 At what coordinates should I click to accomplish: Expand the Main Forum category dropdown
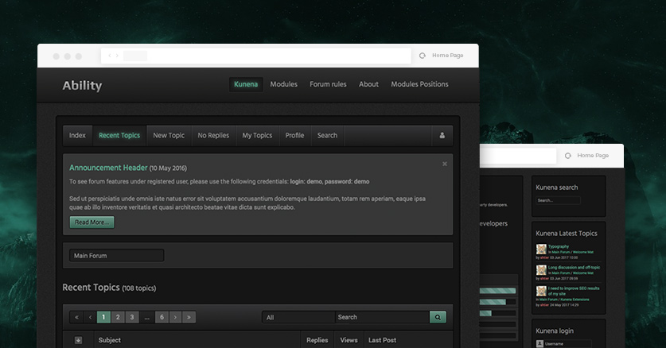pos(116,256)
